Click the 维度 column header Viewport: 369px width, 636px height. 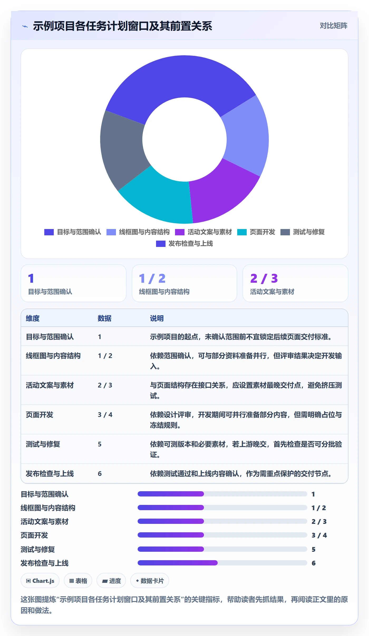point(33,318)
